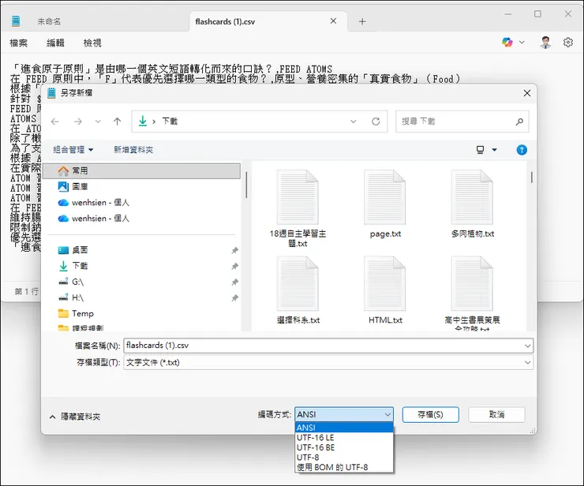Close the 另存新檔 dialog
This screenshot has width=584, height=486.
point(527,93)
